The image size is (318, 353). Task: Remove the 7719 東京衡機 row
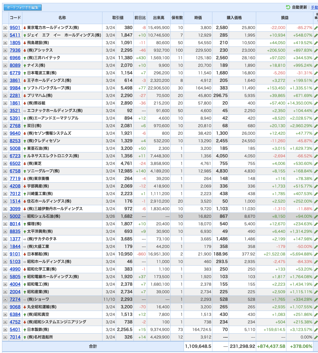[x=5, y=179]
